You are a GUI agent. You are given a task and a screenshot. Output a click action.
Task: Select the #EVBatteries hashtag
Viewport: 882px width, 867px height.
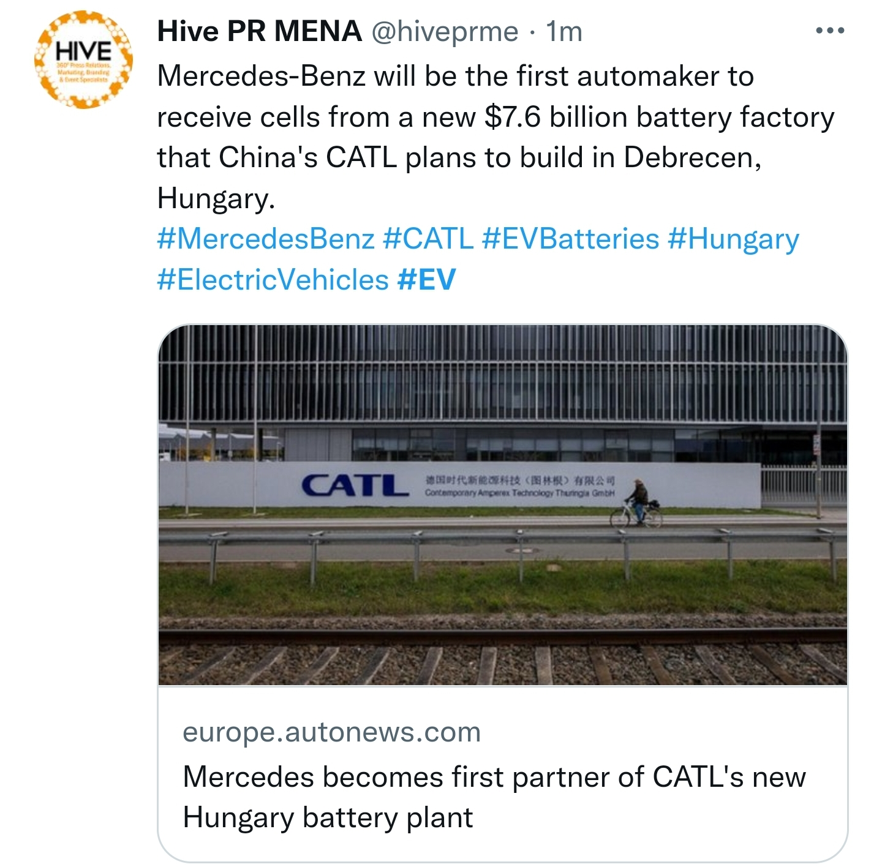pyautogui.click(x=571, y=239)
